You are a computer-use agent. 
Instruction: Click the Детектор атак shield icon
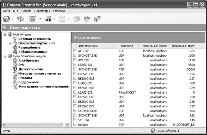pyautogui.click(x=15, y=69)
